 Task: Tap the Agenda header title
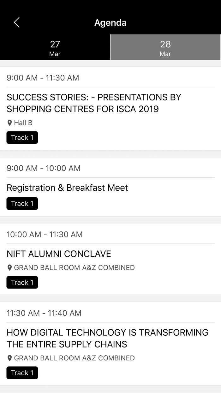tap(110, 23)
